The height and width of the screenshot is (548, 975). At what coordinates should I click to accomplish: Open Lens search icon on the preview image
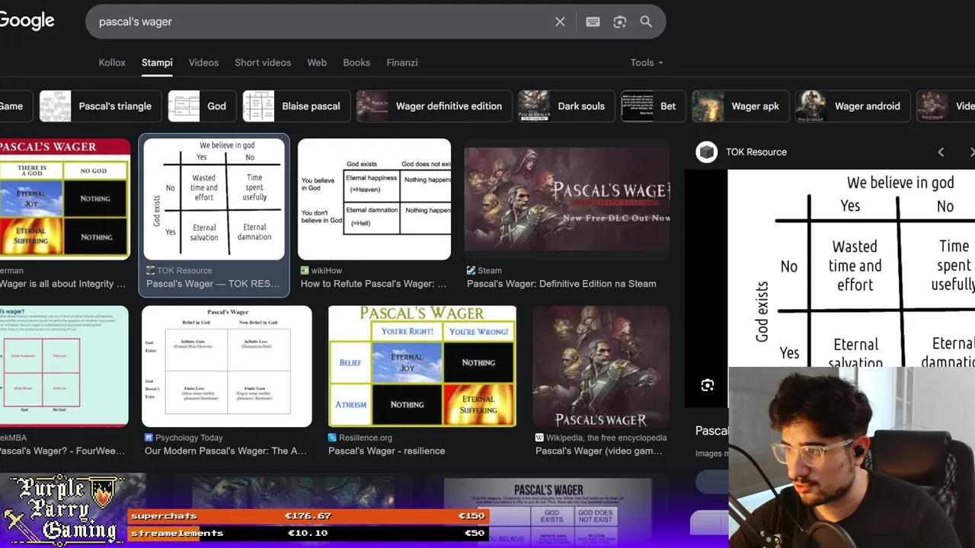[x=708, y=385]
